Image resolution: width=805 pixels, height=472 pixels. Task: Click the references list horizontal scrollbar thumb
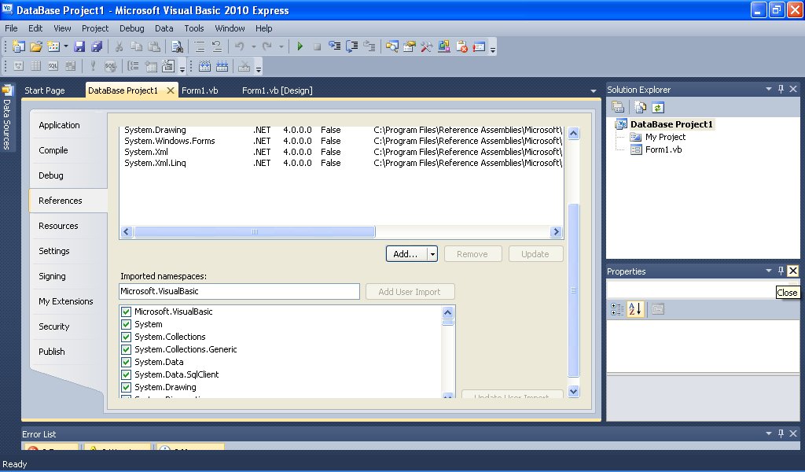point(255,231)
